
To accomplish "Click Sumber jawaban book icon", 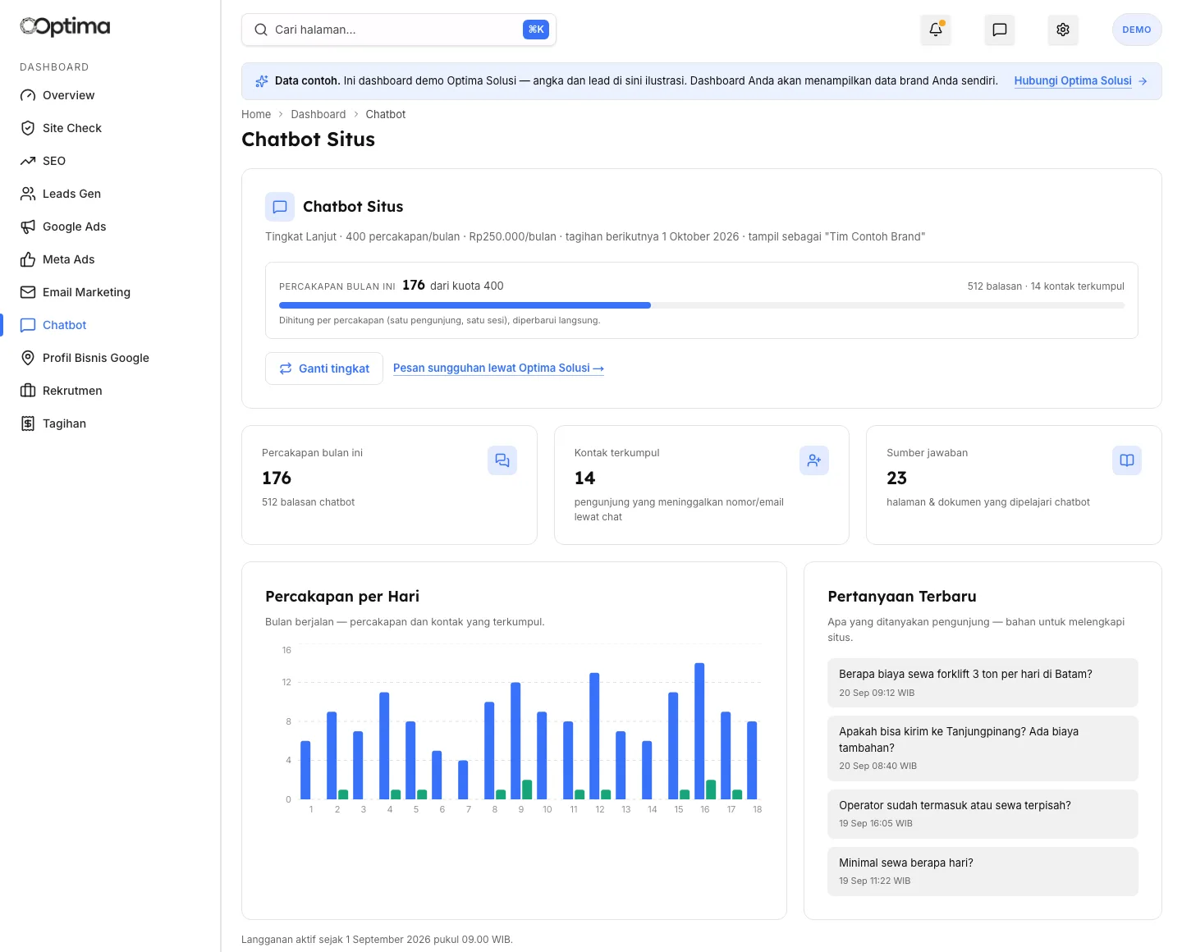I will click(x=1127, y=460).
